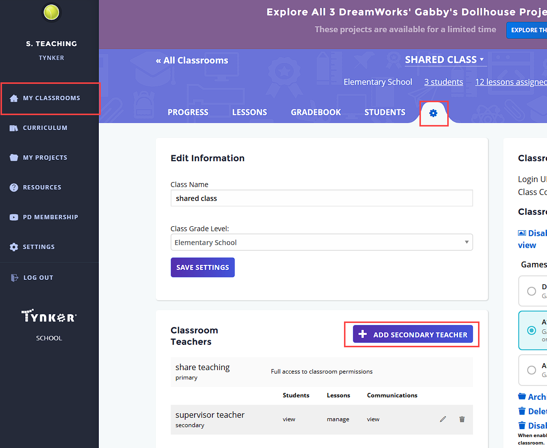Click the 'Full access to classroom permissions' text
This screenshot has height=448, width=547.
click(x=322, y=372)
